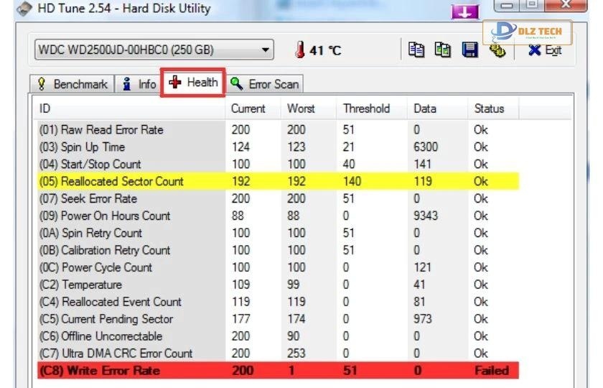Screen dimensions: 603x388
Task: Click the floppy disk save icon
Action: (469, 50)
